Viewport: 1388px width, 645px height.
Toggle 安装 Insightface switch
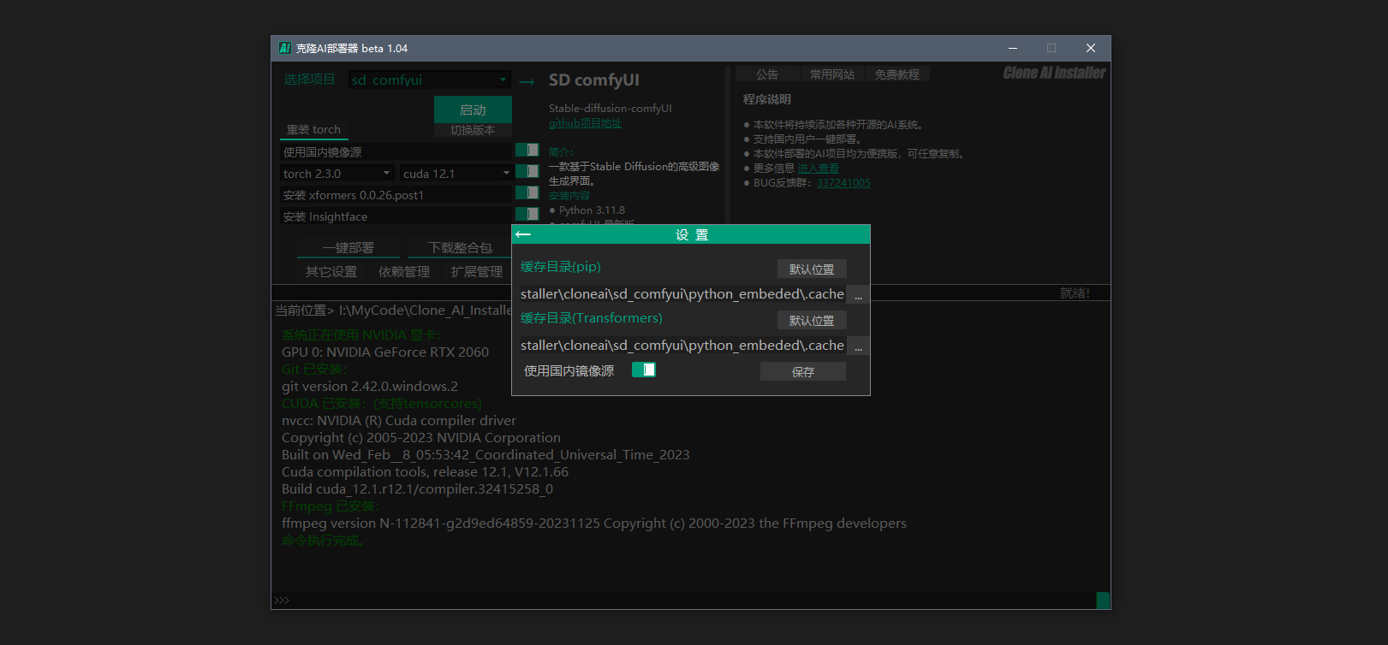[x=527, y=214]
